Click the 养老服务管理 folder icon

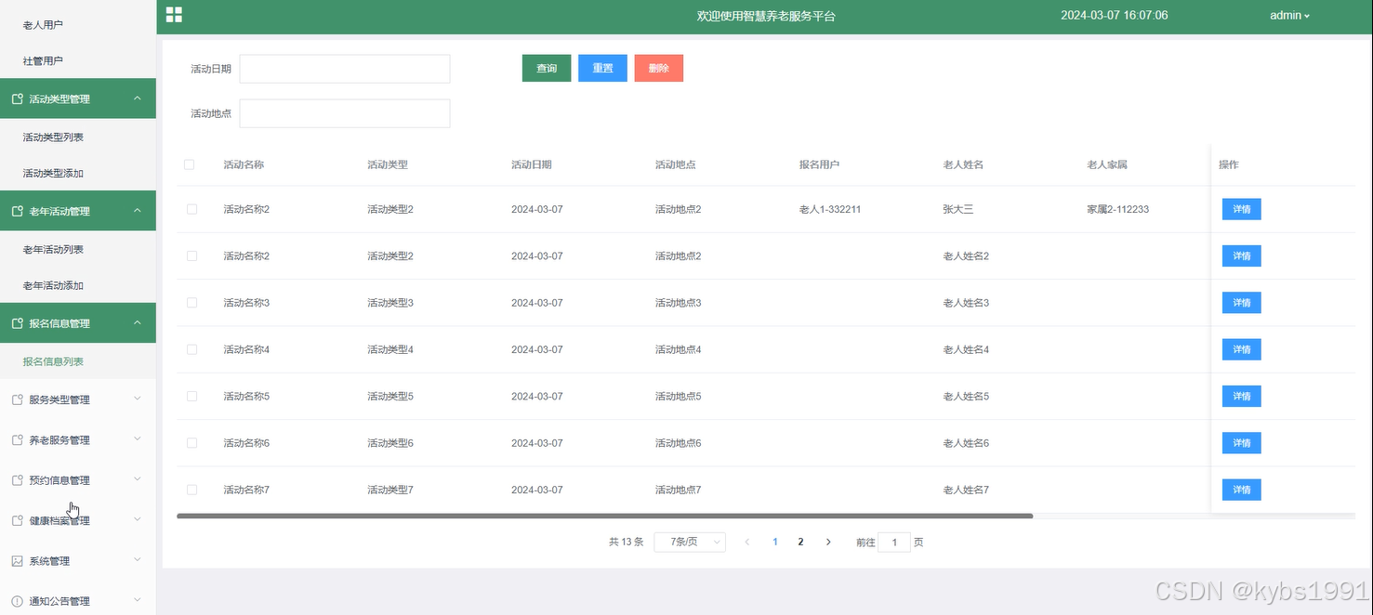[17, 439]
